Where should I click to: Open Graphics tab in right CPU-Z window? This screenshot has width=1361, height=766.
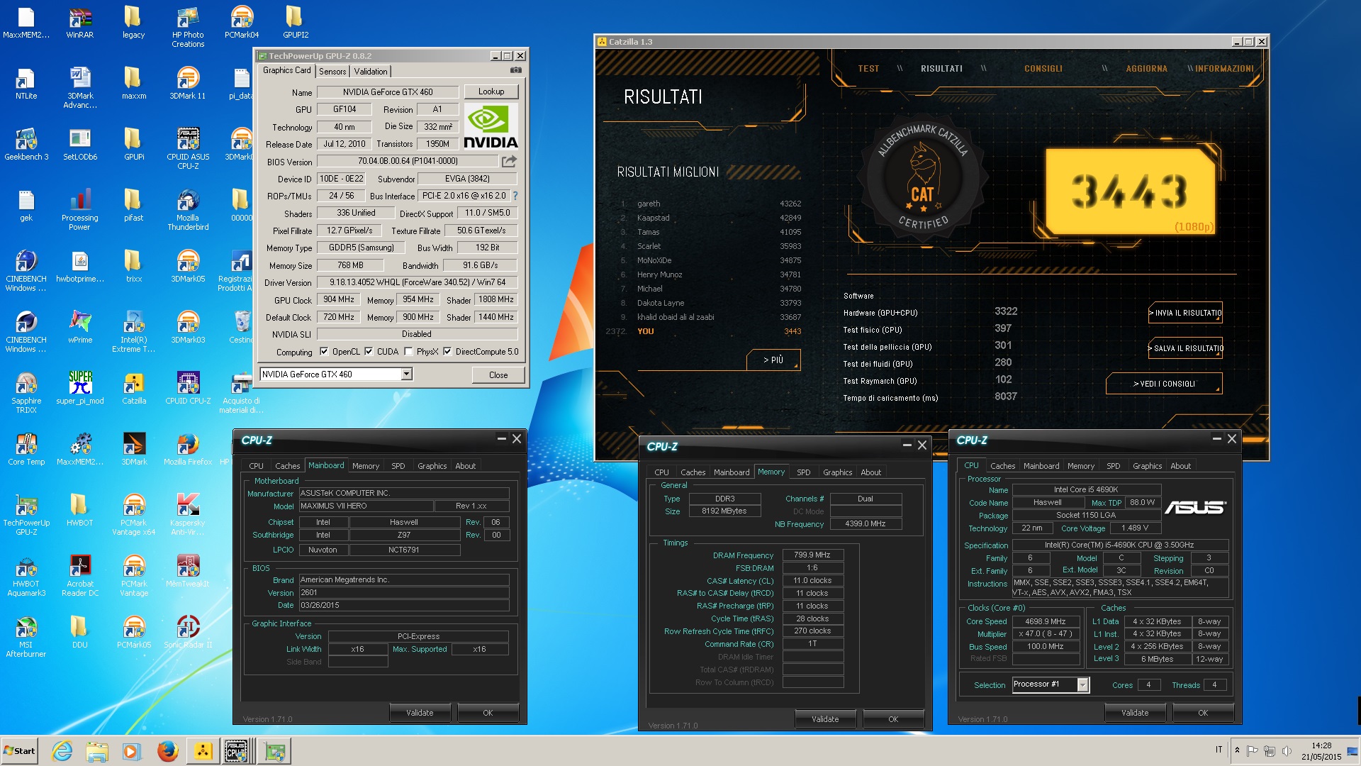tap(1147, 466)
